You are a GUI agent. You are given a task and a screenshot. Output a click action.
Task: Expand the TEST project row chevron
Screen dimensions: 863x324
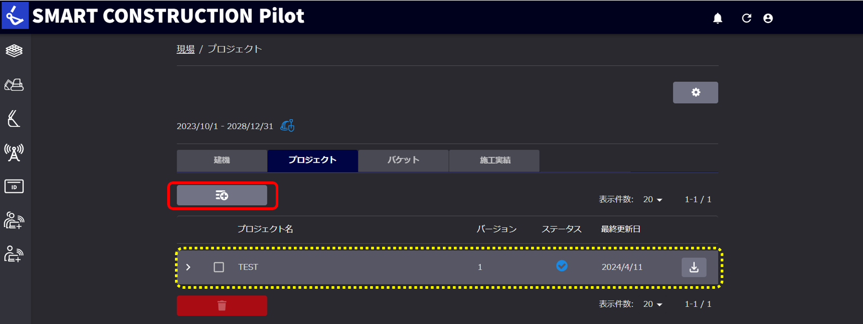[x=188, y=267]
